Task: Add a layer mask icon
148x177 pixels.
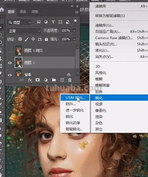Action: pos(38,80)
